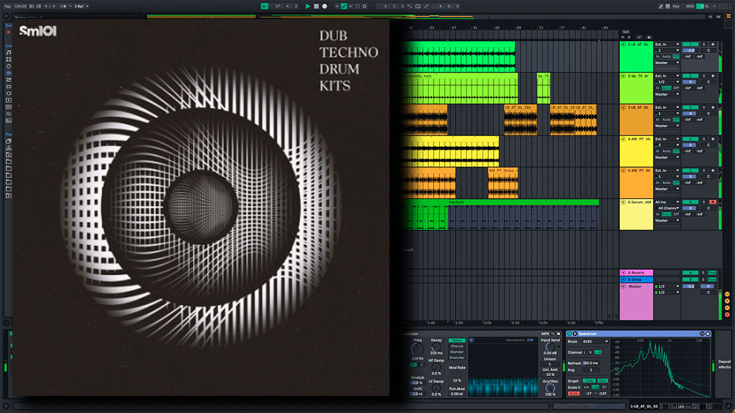Viewport: 735px width, 413px height.
Task: Set Spectrum Scale X to ST
Action: [604, 387]
